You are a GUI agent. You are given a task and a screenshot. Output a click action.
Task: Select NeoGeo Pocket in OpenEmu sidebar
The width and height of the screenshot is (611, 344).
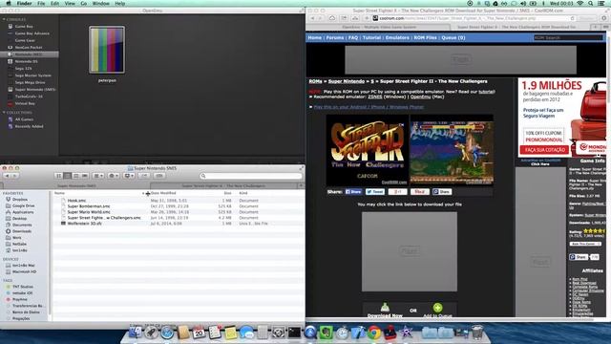coord(28,48)
